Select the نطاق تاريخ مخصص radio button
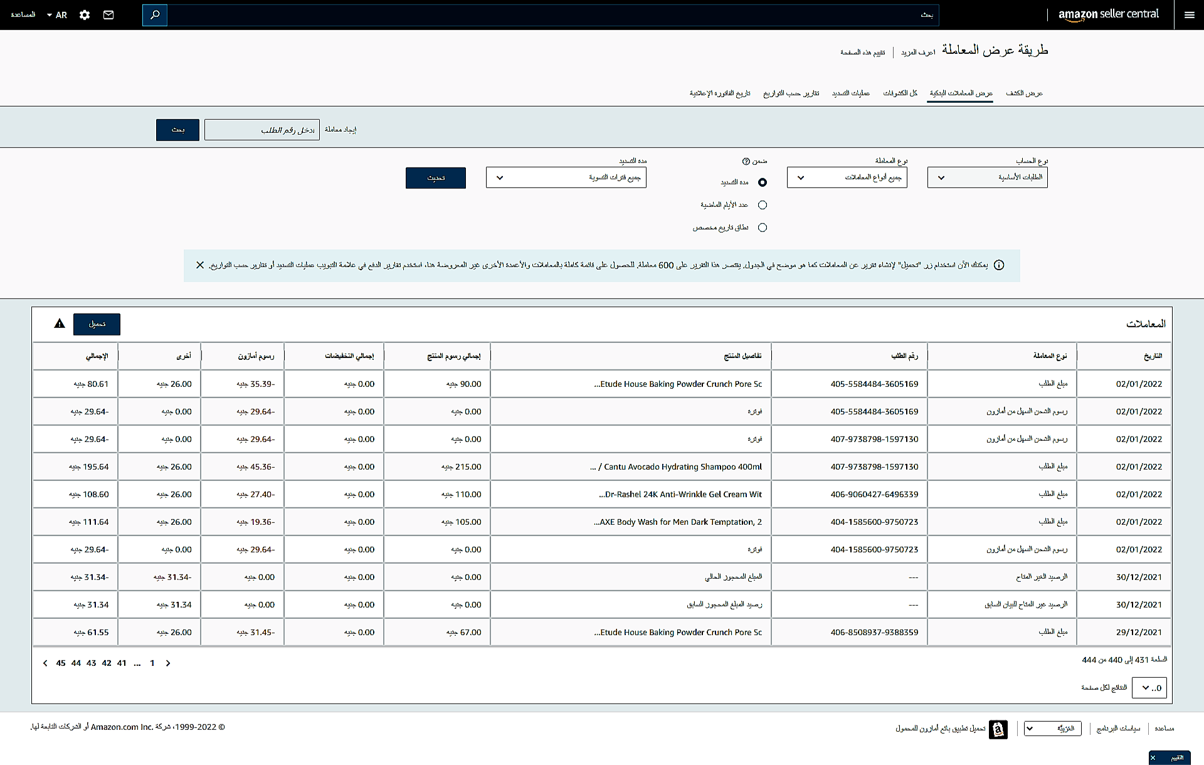The image size is (1204, 765). [x=763, y=228]
